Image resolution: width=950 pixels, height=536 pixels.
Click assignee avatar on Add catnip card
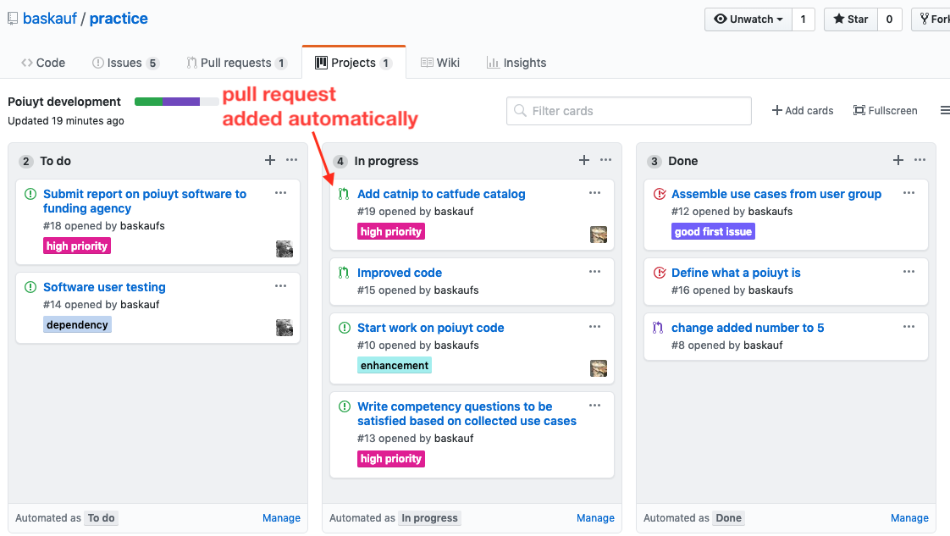[599, 235]
